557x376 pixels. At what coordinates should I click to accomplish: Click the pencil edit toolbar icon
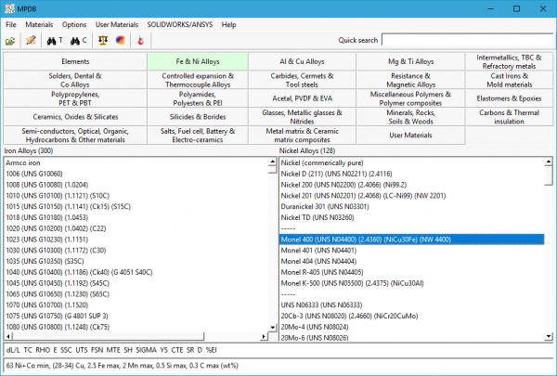pos(31,41)
